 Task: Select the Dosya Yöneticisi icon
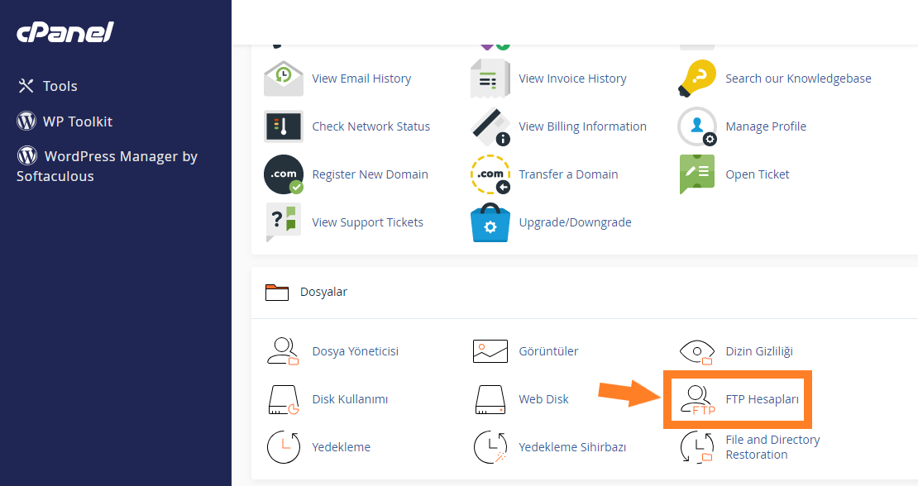pyautogui.click(x=283, y=350)
